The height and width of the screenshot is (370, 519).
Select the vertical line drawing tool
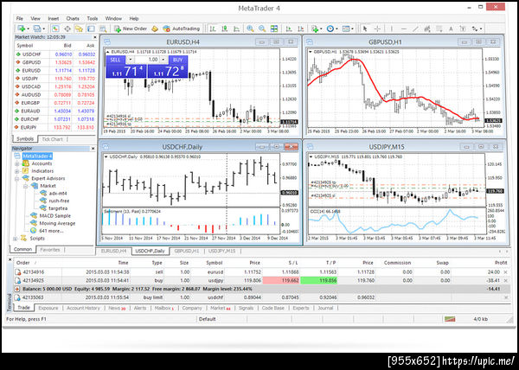(x=392, y=29)
